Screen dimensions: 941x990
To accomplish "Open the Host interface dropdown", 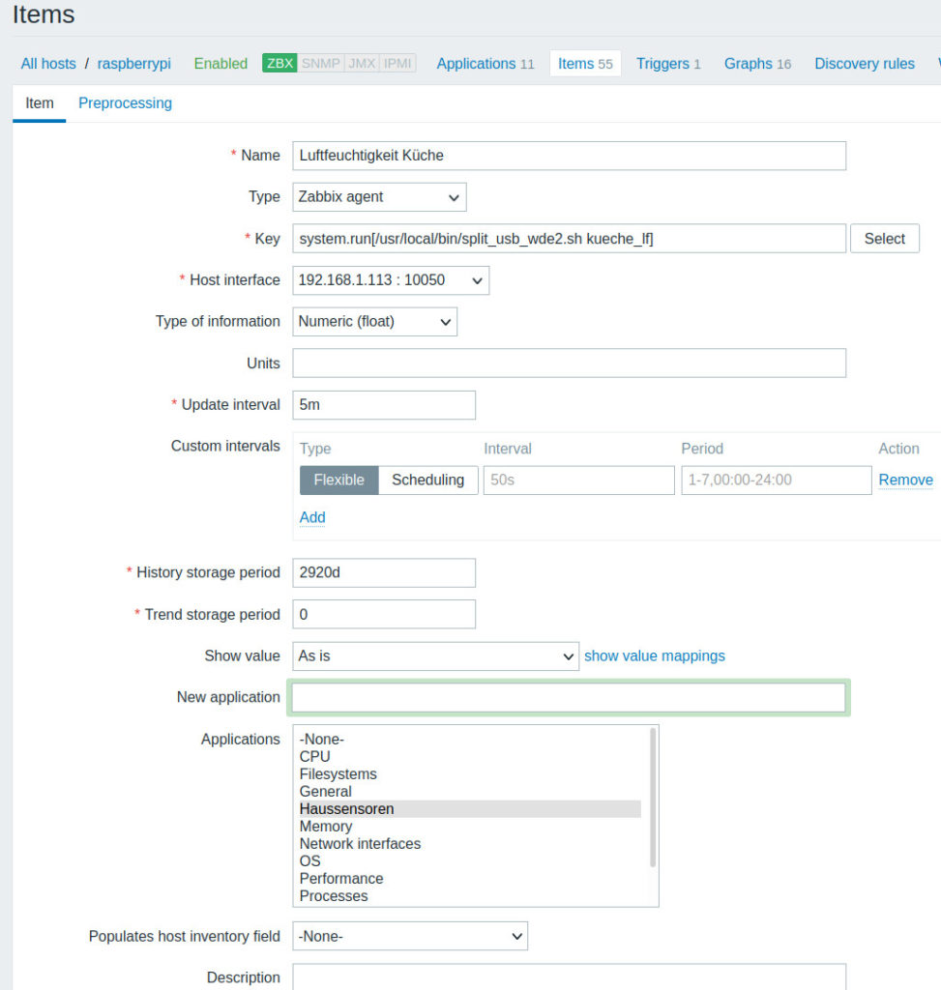I will coord(391,280).
